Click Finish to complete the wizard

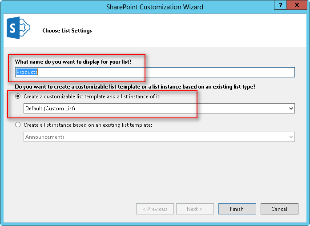pyautogui.click(x=237, y=209)
